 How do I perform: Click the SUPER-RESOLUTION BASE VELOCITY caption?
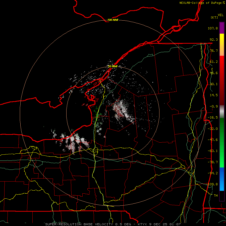click(79, 224)
